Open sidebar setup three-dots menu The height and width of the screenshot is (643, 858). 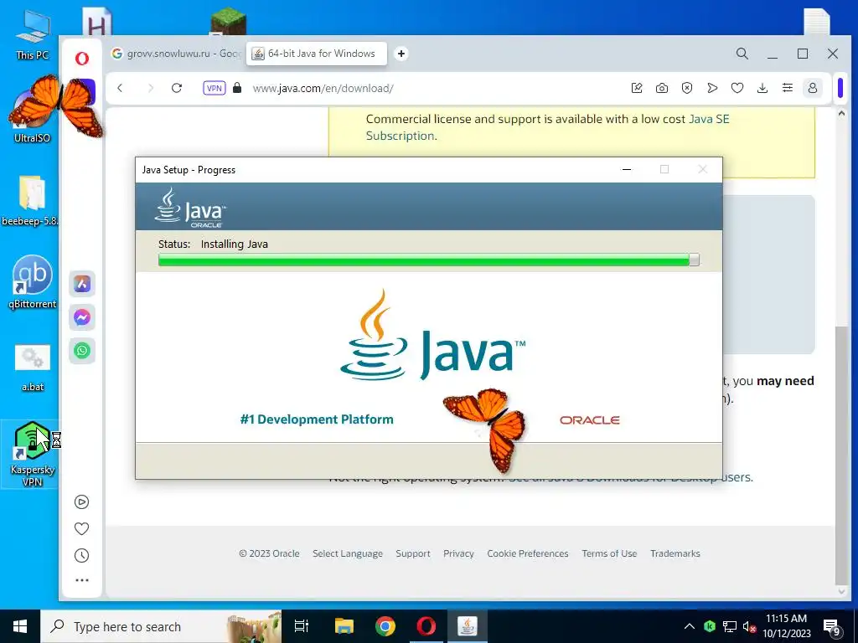[82, 580]
